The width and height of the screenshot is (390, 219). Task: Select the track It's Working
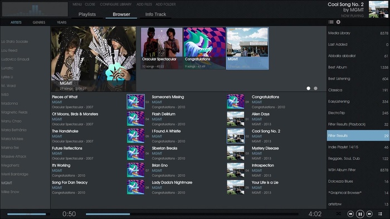(61, 166)
